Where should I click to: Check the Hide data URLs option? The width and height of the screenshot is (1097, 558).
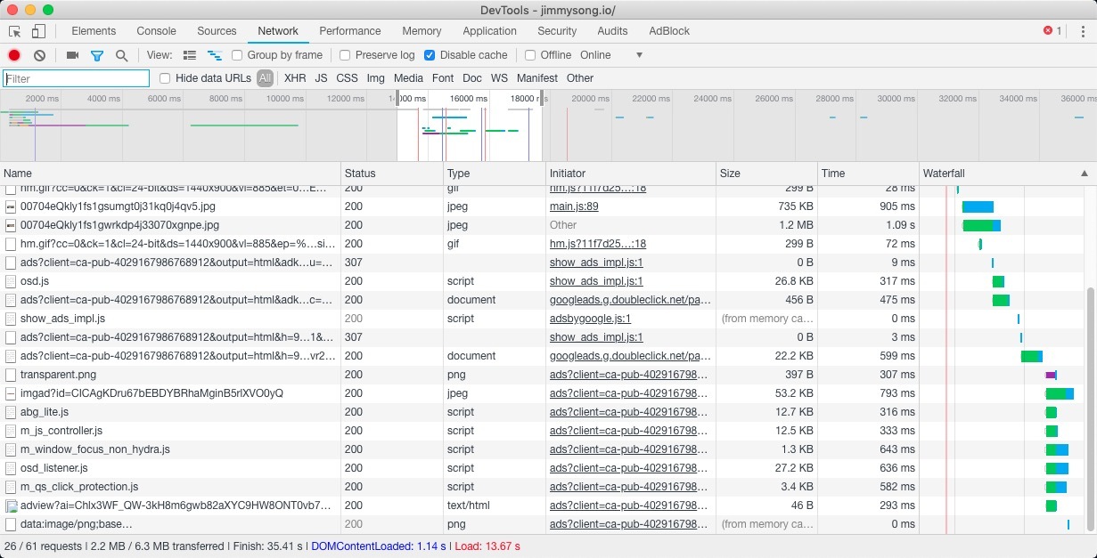click(165, 78)
